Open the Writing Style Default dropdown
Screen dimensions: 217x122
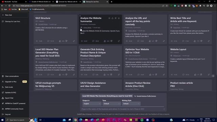pyautogui.click(x=131, y=104)
